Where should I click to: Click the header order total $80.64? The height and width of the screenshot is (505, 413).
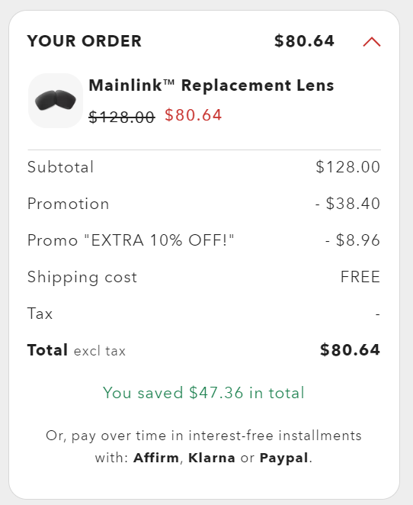click(x=304, y=41)
